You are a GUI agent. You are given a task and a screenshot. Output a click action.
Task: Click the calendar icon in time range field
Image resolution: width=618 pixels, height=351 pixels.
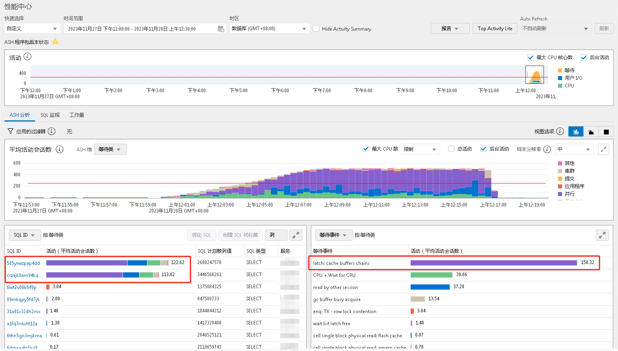[221, 29]
